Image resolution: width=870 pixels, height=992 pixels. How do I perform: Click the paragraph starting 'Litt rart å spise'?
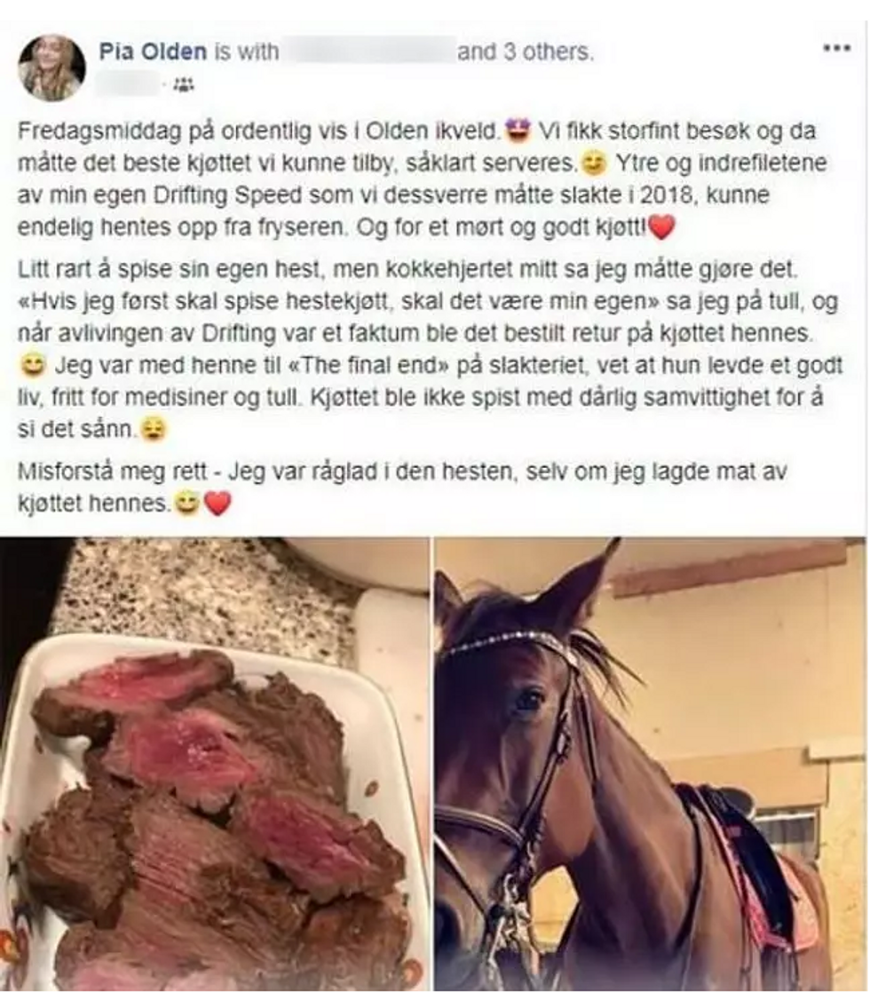430,349
